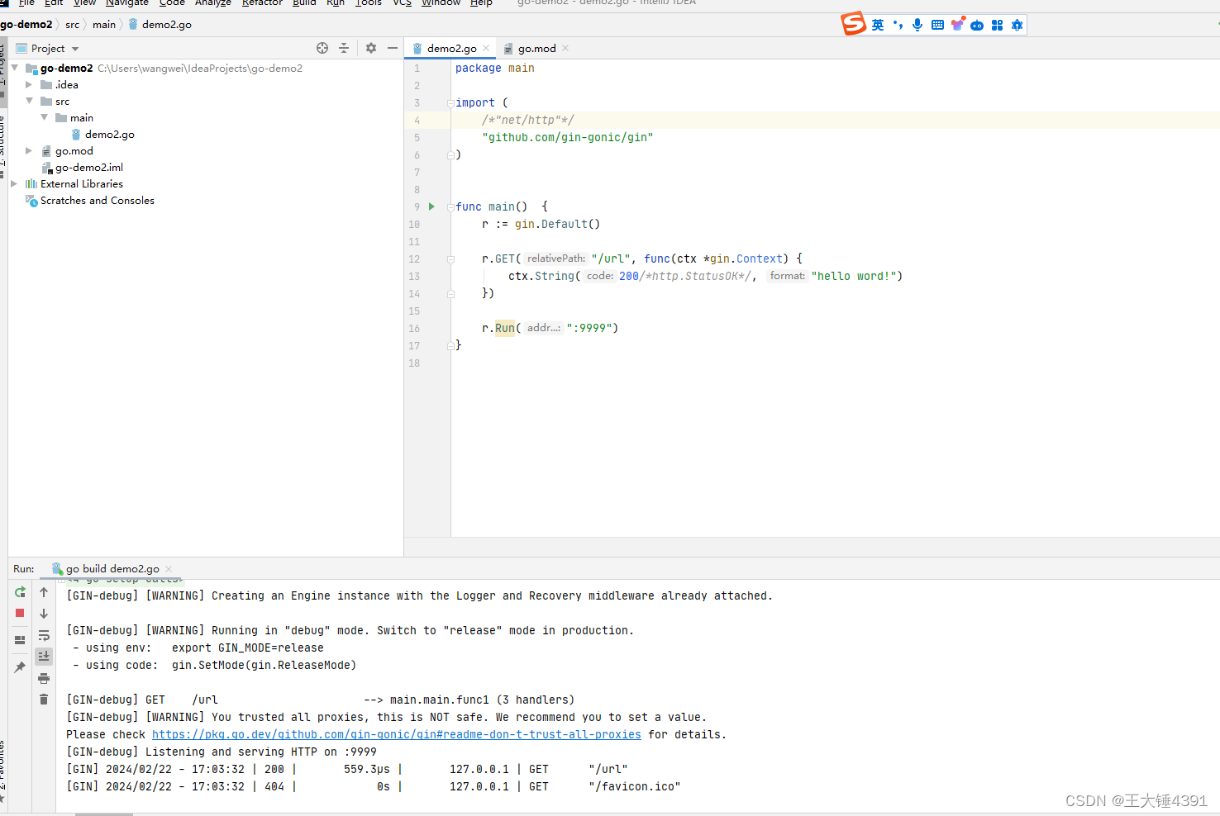Collapse the go-demo2 root folder
The image size is (1220, 816).
pos(15,68)
